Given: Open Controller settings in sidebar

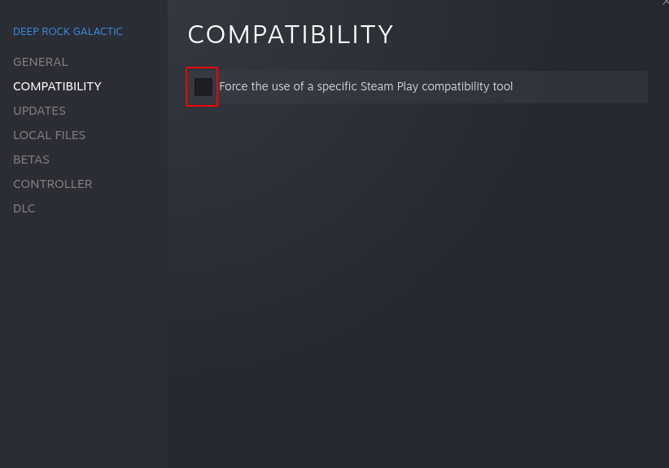Looking at the screenshot, I should (52, 184).
